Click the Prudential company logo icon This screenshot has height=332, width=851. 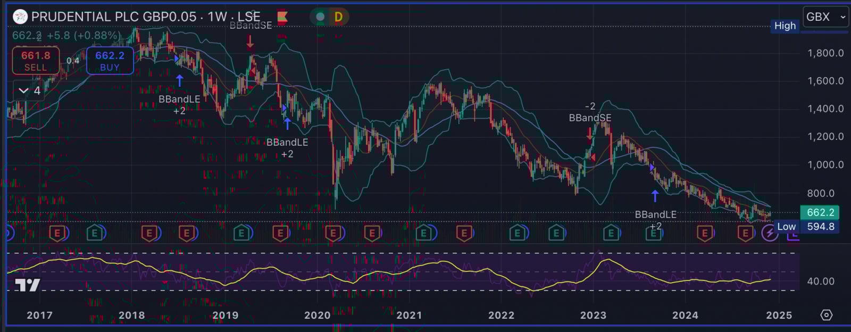[x=20, y=17]
